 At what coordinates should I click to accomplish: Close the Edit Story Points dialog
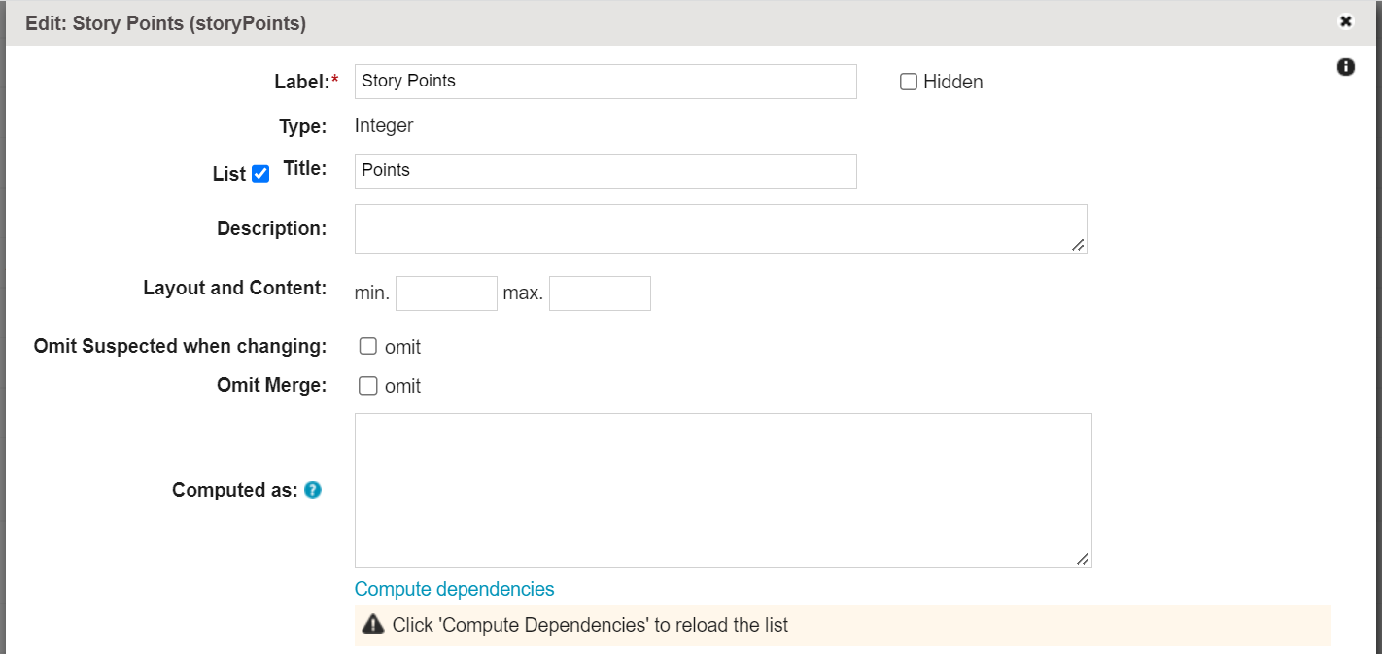(x=1345, y=21)
